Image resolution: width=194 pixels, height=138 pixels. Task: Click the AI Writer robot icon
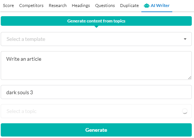147,6
